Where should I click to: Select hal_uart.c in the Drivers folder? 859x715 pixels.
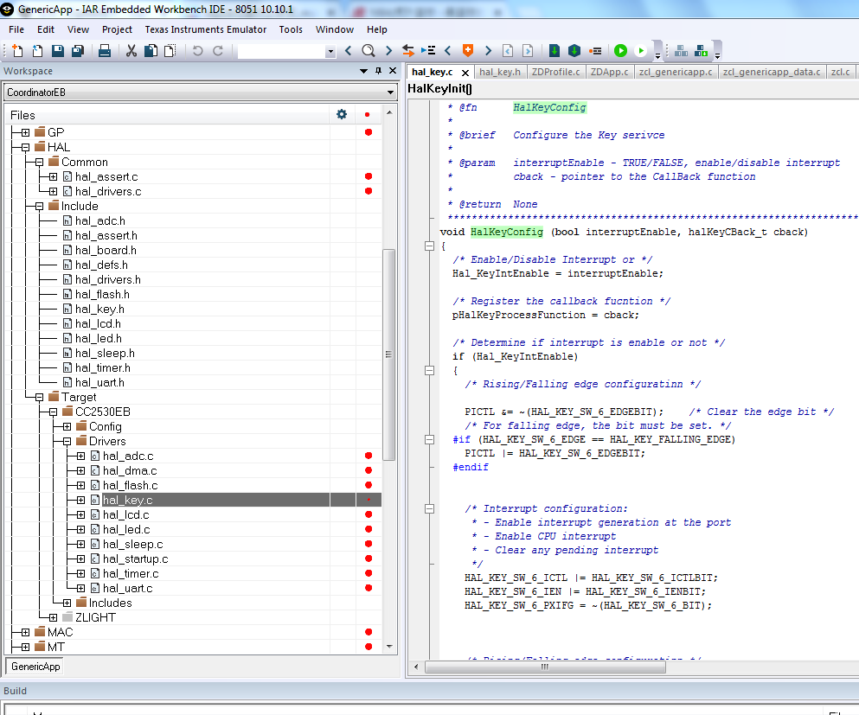click(127, 588)
